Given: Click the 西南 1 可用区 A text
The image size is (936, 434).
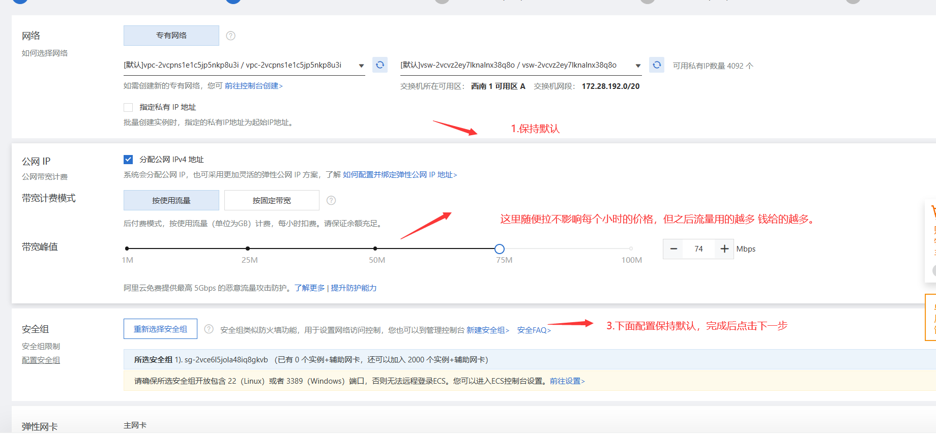Looking at the screenshot, I should coord(498,86).
